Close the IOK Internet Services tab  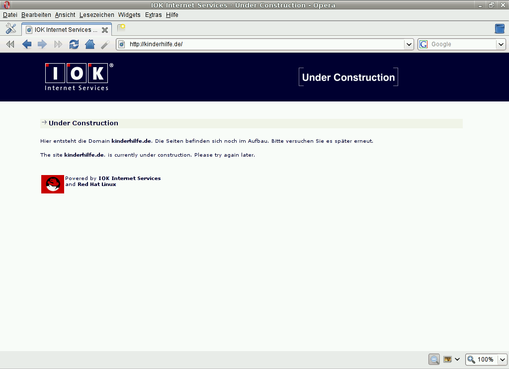105,30
